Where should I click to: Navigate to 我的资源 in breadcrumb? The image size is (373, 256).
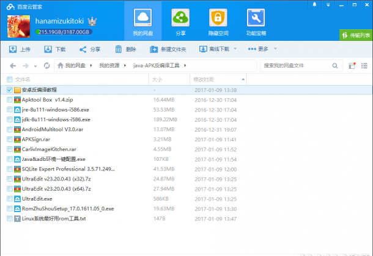point(109,65)
